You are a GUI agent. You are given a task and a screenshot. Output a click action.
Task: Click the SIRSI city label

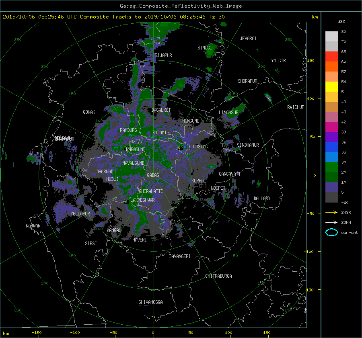tap(91, 244)
